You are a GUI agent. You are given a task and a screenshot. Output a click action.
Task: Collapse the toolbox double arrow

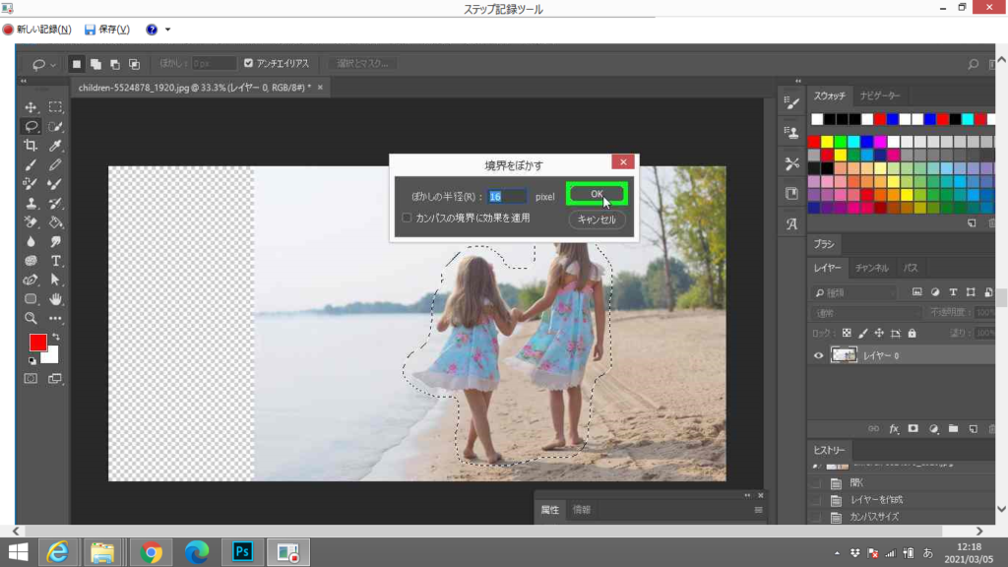[x=24, y=81]
